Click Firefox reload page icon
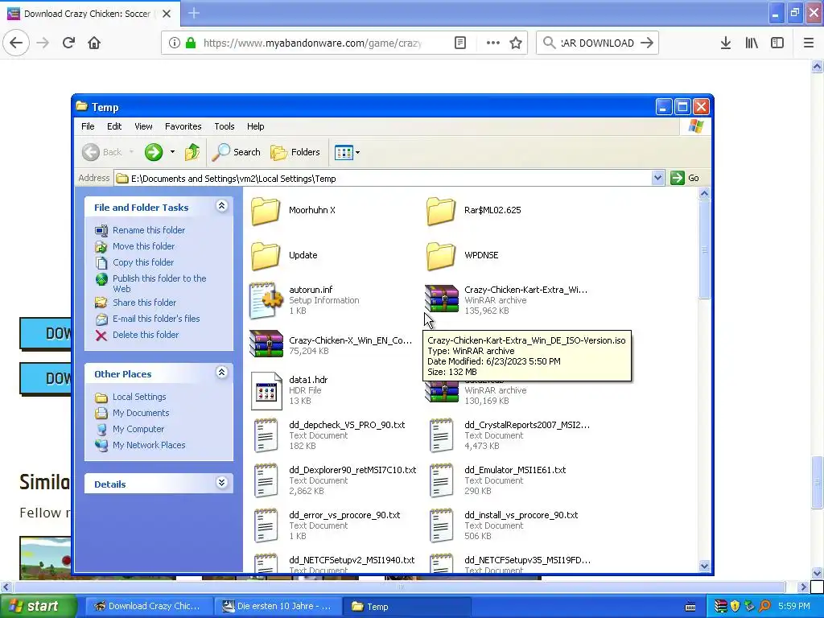Screen dimensions: 824x618 68,43
